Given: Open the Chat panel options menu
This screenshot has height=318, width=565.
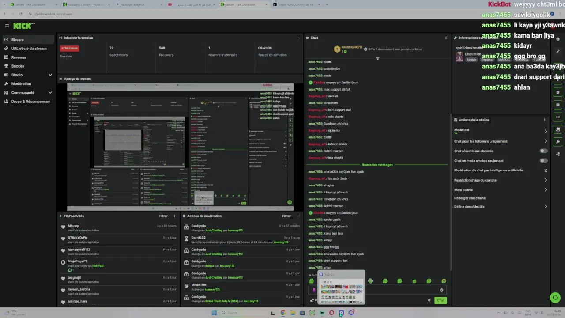Looking at the screenshot, I should 446,38.
